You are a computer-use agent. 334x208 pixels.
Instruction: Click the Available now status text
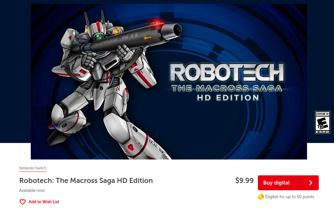32,190
